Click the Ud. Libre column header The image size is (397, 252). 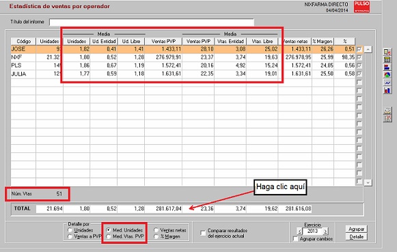coord(131,41)
